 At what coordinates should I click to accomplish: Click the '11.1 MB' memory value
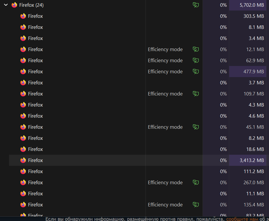[255, 194]
